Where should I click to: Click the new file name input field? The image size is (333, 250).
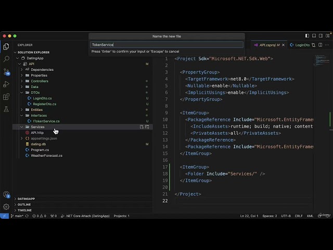pos(166,45)
